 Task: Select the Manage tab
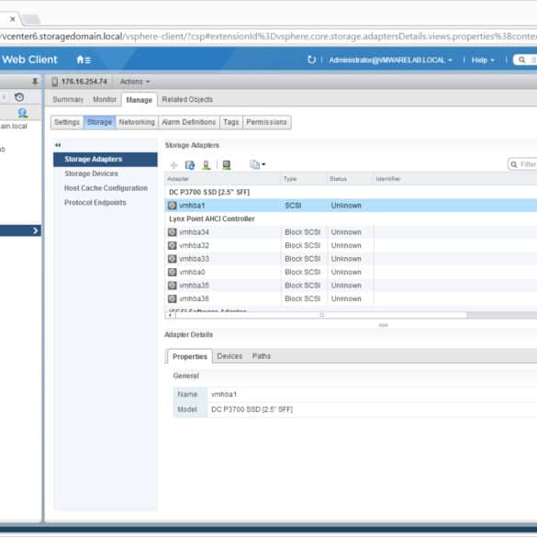139,100
